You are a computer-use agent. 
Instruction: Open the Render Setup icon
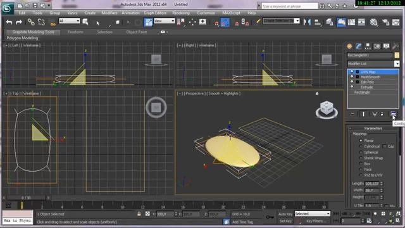pos(385,23)
